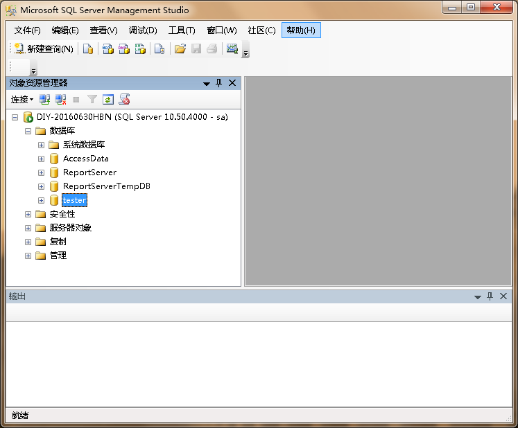This screenshot has width=518, height=428.
Task: Open the 工具(T) menu
Action: [182, 30]
